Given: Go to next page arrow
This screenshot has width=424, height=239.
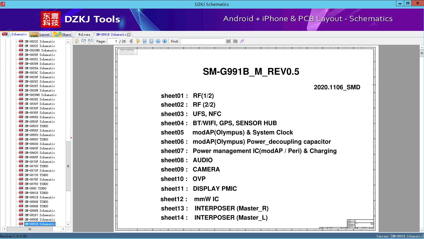Looking at the screenshot, I should pyautogui.click(x=138, y=41).
